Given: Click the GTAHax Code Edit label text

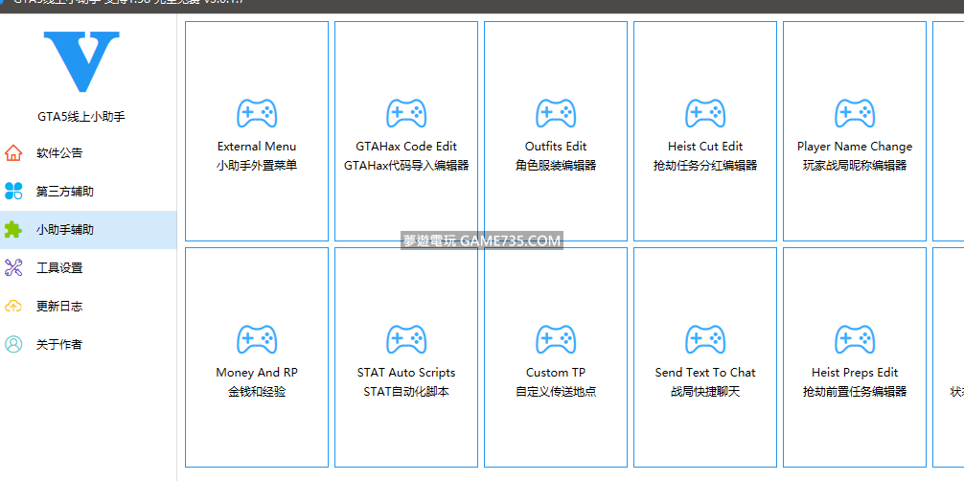Looking at the screenshot, I should [x=406, y=147].
